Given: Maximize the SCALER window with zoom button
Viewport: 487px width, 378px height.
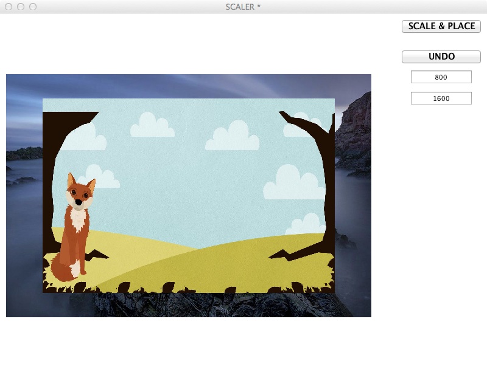Looking at the screenshot, I should tap(33, 7).
